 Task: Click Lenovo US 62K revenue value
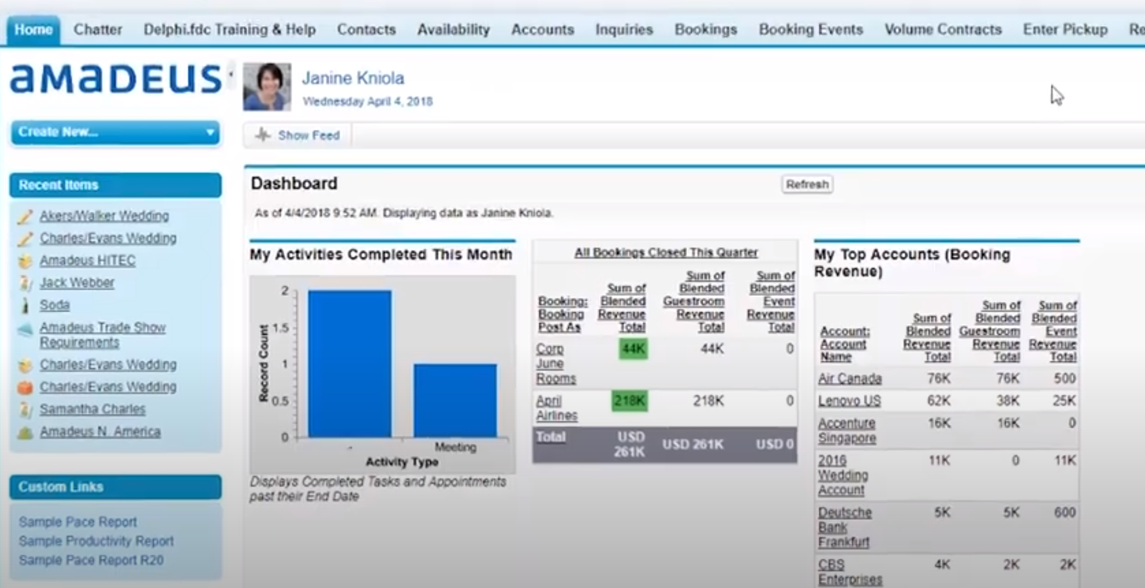click(938, 401)
